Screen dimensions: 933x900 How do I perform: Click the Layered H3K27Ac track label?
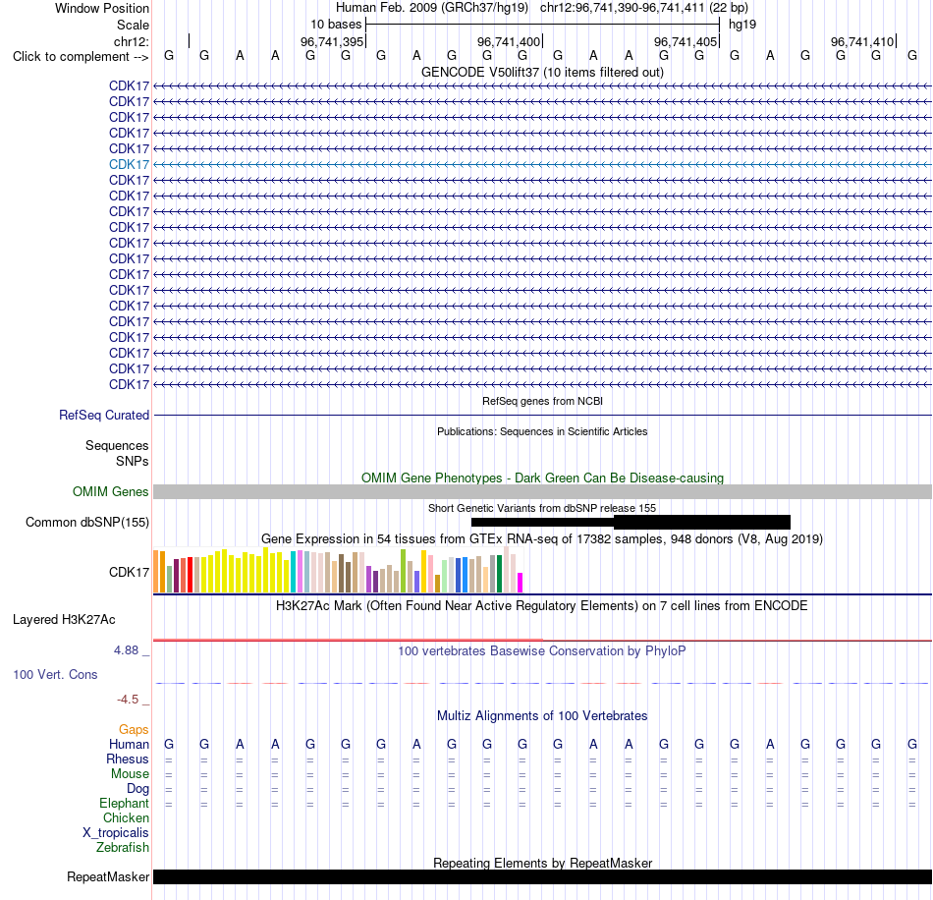click(64, 620)
